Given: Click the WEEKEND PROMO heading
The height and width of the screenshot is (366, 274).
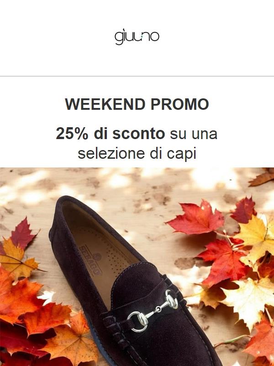Looking at the screenshot, I should point(137,104).
